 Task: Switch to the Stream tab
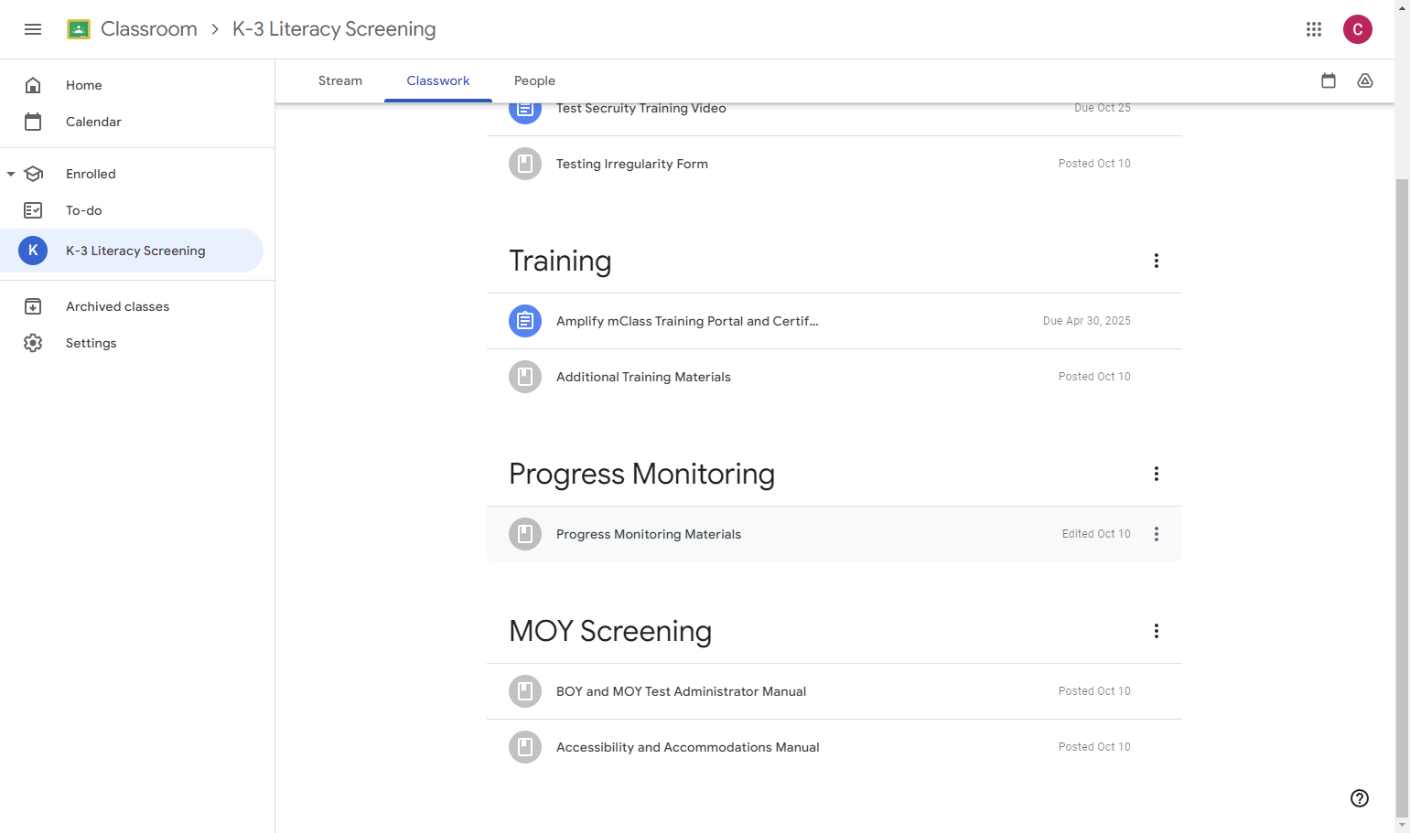click(x=340, y=80)
